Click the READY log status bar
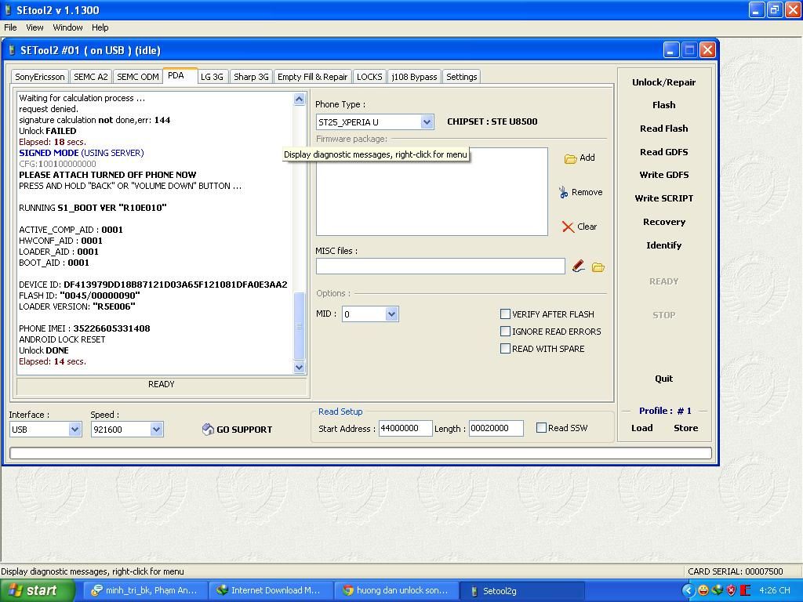Screen dimensions: 803x602 point(162,384)
